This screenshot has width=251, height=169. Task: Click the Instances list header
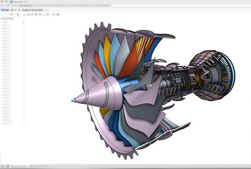(x=7, y=18)
